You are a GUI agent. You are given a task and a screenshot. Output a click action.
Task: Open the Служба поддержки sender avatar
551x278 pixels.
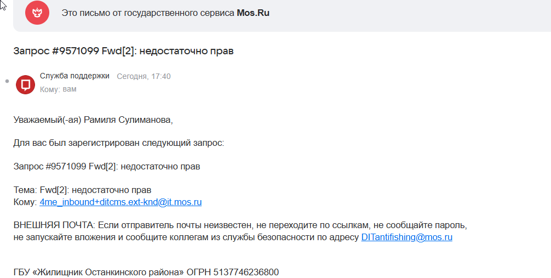25,84
